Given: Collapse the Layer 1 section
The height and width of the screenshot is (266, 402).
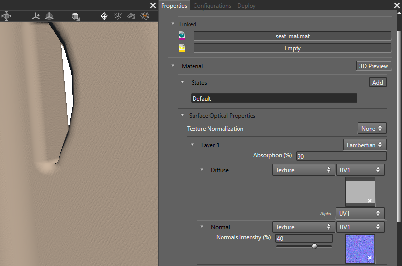Looking at the screenshot, I should [192, 145].
